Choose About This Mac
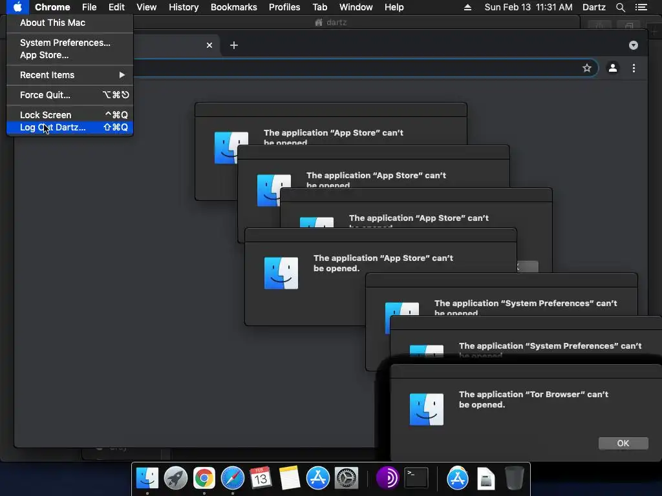662x496 pixels. (70, 23)
